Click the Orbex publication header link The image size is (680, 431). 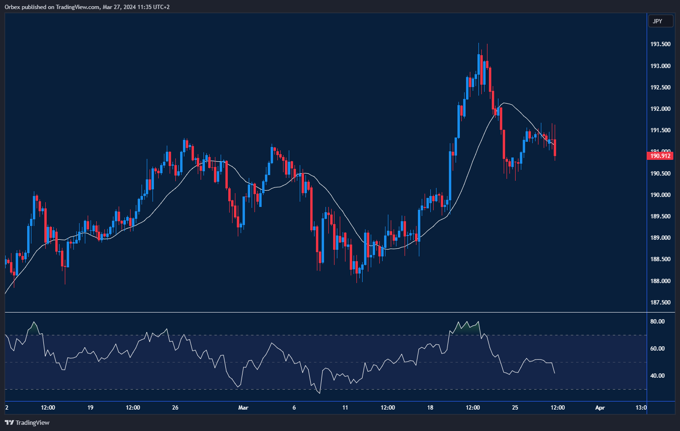(x=86, y=7)
